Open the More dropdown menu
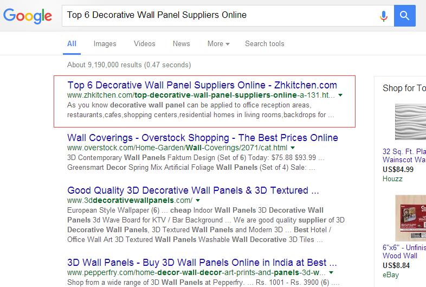426x287 pixels. point(218,44)
